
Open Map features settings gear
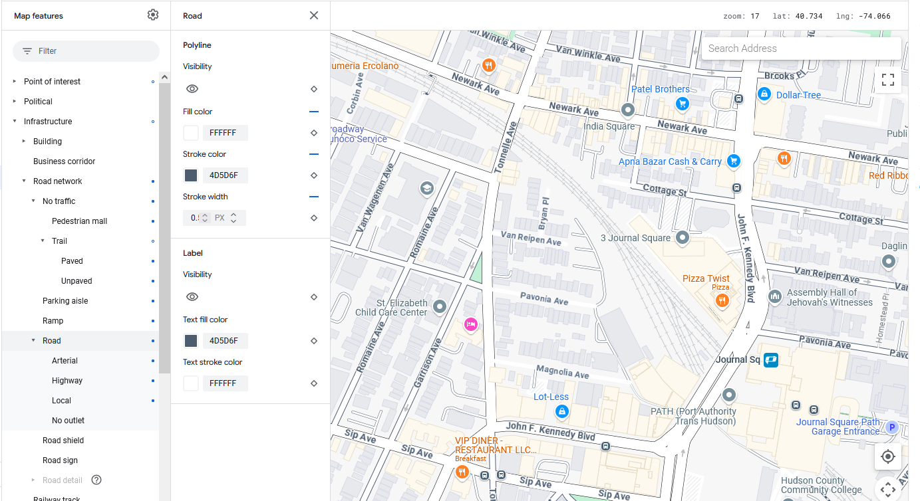pyautogui.click(x=153, y=15)
